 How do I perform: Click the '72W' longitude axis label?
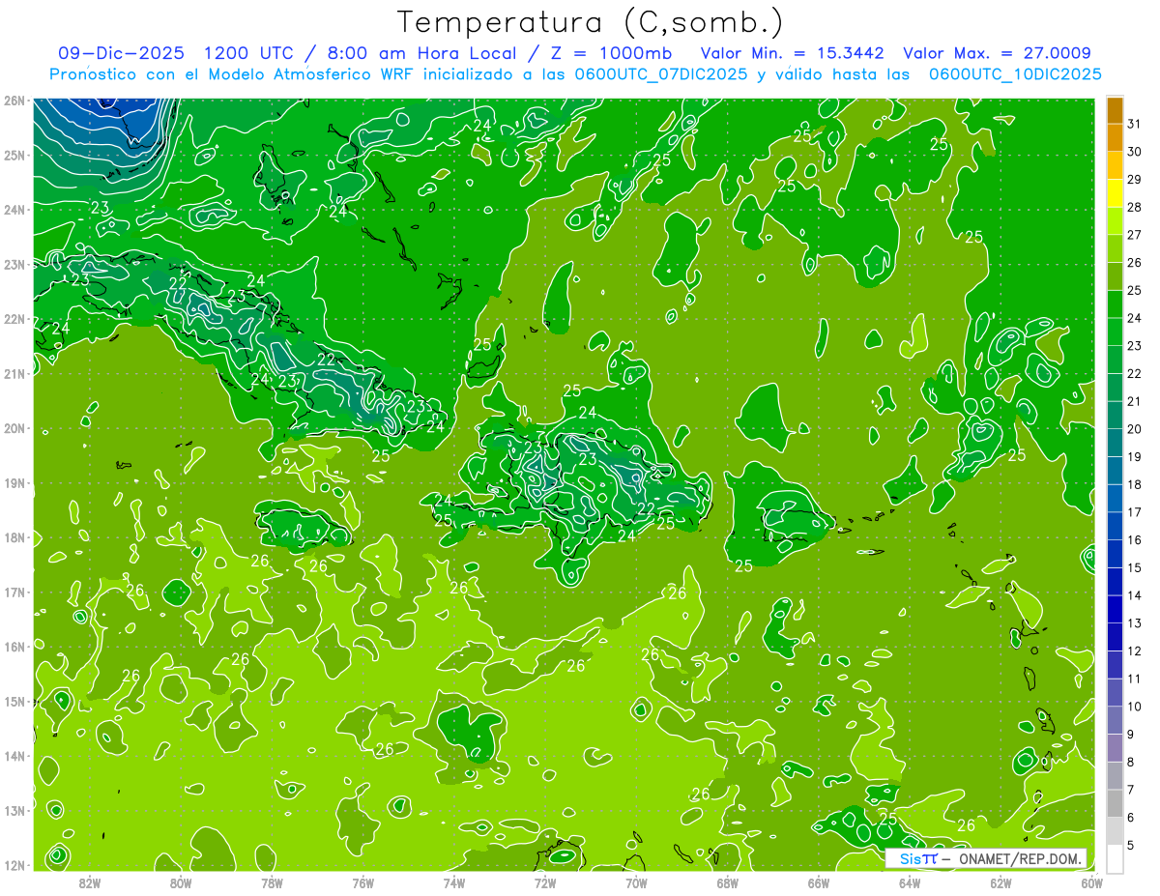coord(545,882)
